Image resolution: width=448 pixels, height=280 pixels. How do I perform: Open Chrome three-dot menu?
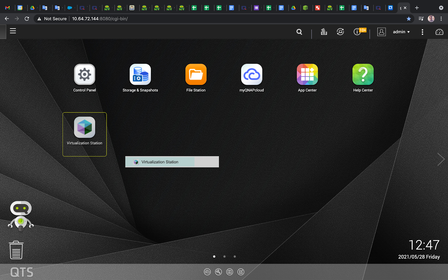coord(441,19)
